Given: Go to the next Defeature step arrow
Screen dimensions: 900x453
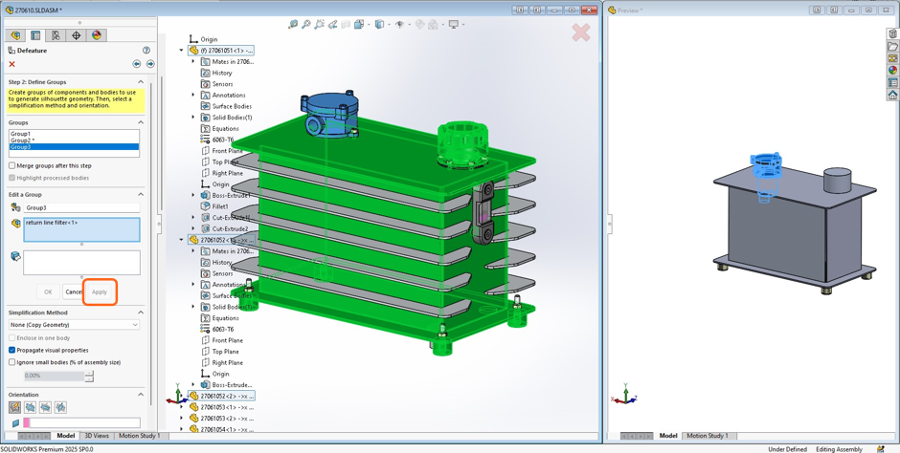Looking at the screenshot, I should pyautogui.click(x=150, y=64).
